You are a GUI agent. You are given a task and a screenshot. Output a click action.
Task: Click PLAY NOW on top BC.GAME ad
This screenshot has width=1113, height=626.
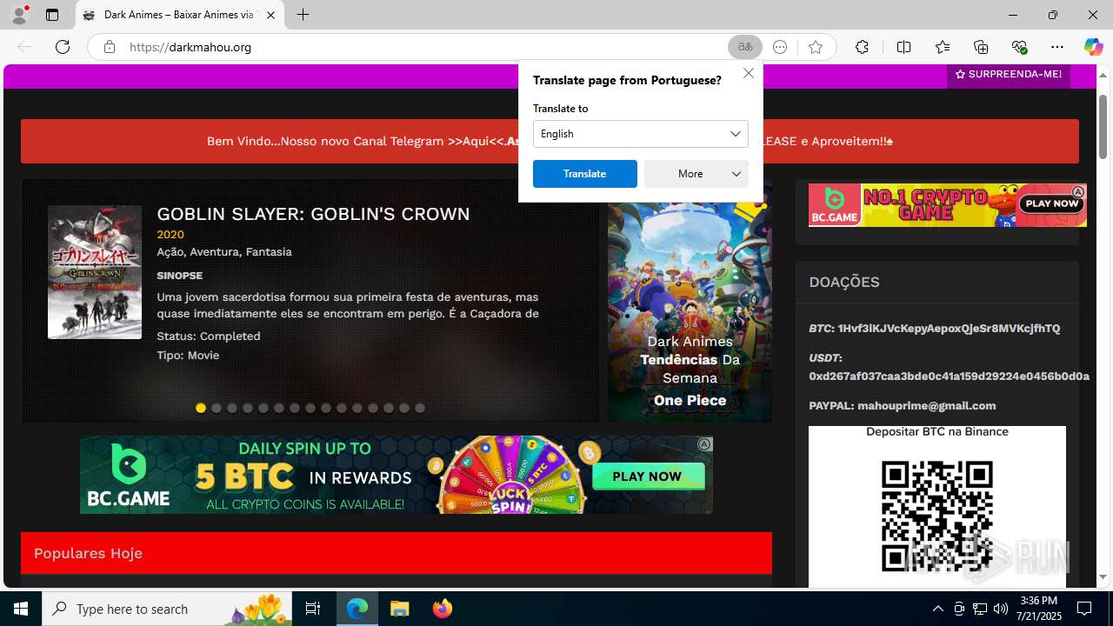(1051, 203)
